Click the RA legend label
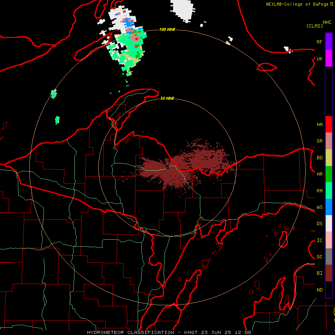Screen dimensions: 335x335 click(x=319, y=191)
